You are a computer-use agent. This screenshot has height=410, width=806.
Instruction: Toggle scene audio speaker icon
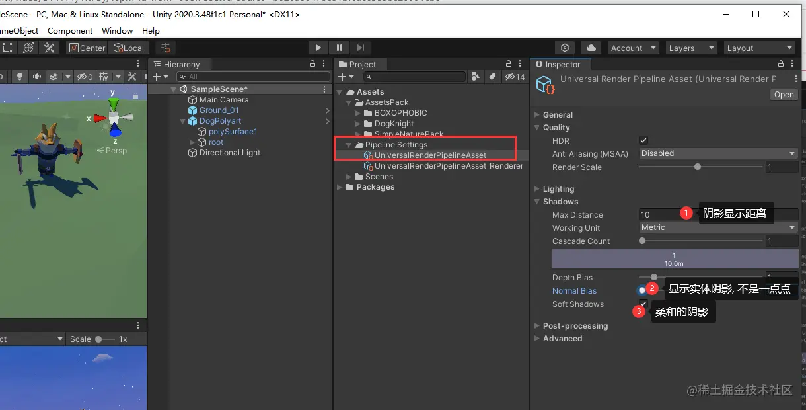[x=37, y=77]
